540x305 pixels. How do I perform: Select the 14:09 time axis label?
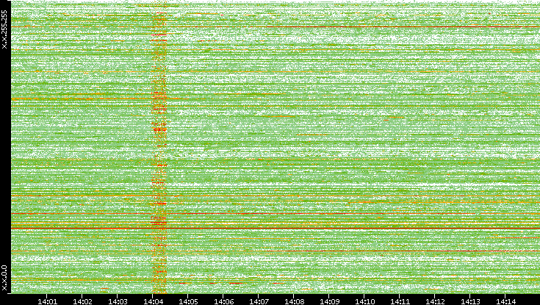[x=329, y=301]
